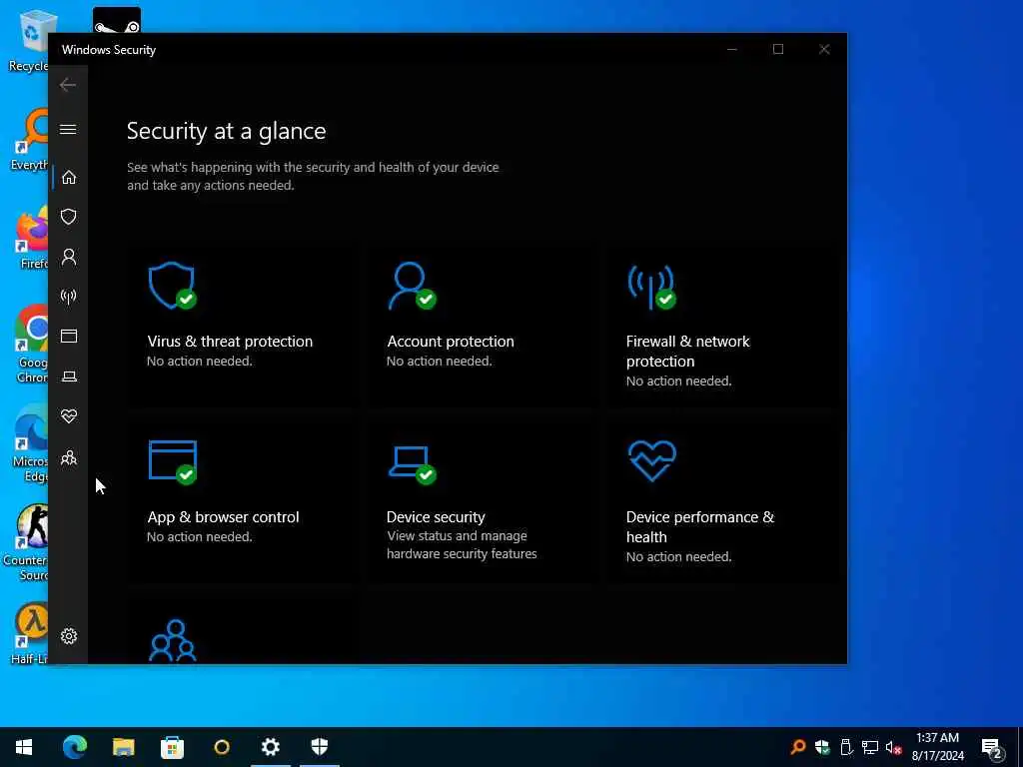
Task: Open Virus & threat protection shield sidebar icon
Action: tap(69, 217)
